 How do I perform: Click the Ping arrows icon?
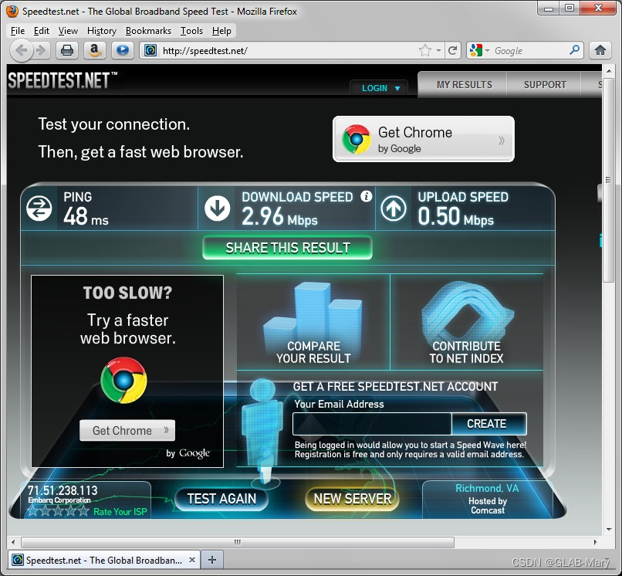coord(39,208)
